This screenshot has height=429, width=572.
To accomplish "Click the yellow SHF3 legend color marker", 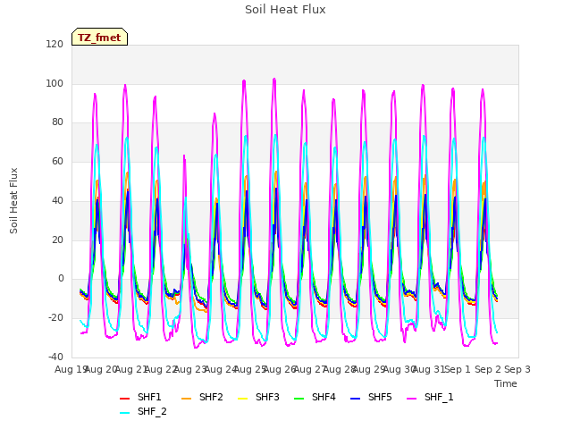I will [242, 399].
